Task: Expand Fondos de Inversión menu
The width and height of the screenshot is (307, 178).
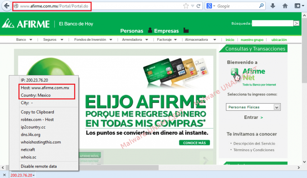Action: pyautogui.click(x=93, y=40)
